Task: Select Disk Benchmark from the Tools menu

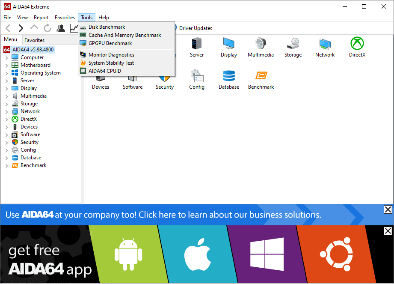Action: 127,27
